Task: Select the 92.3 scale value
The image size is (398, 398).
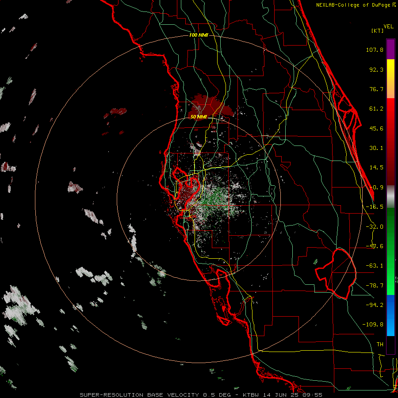Action: point(376,69)
